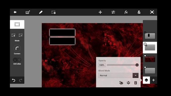The height and width of the screenshot is (96, 171).
Task: Click the Corners rounding control
Action: pyautogui.click(x=17, y=48)
